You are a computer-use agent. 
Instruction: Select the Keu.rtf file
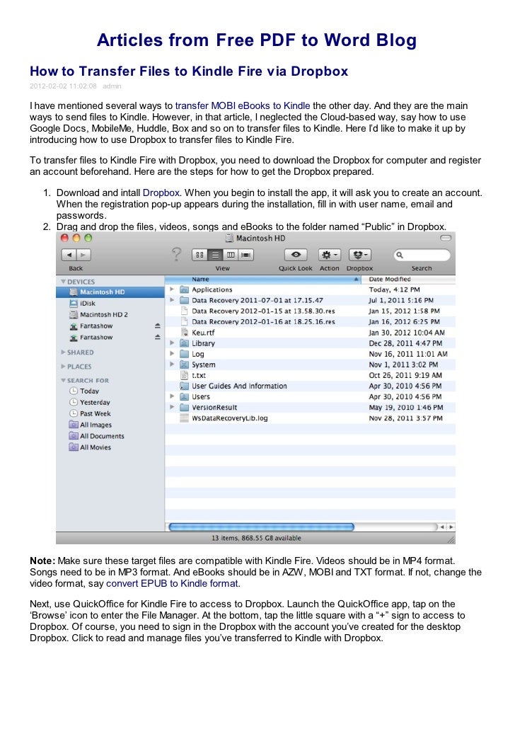pyautogui.click(x=310, y=333)
